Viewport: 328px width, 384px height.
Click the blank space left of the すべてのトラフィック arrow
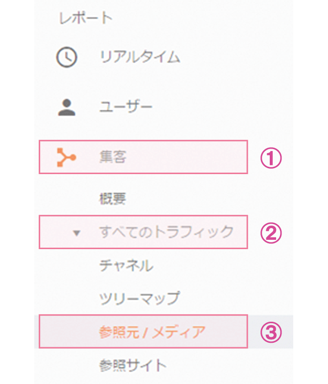[56, 232]
